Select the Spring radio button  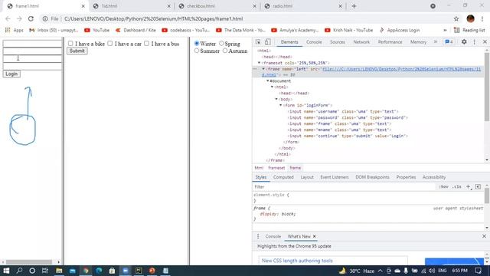coord(221,43)
